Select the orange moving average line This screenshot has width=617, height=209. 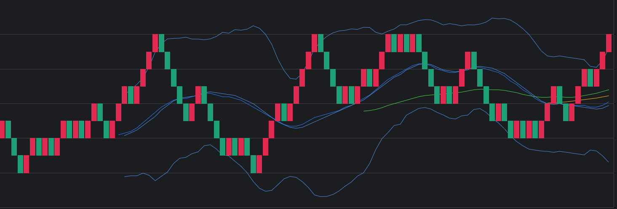[x=590, y=99]
